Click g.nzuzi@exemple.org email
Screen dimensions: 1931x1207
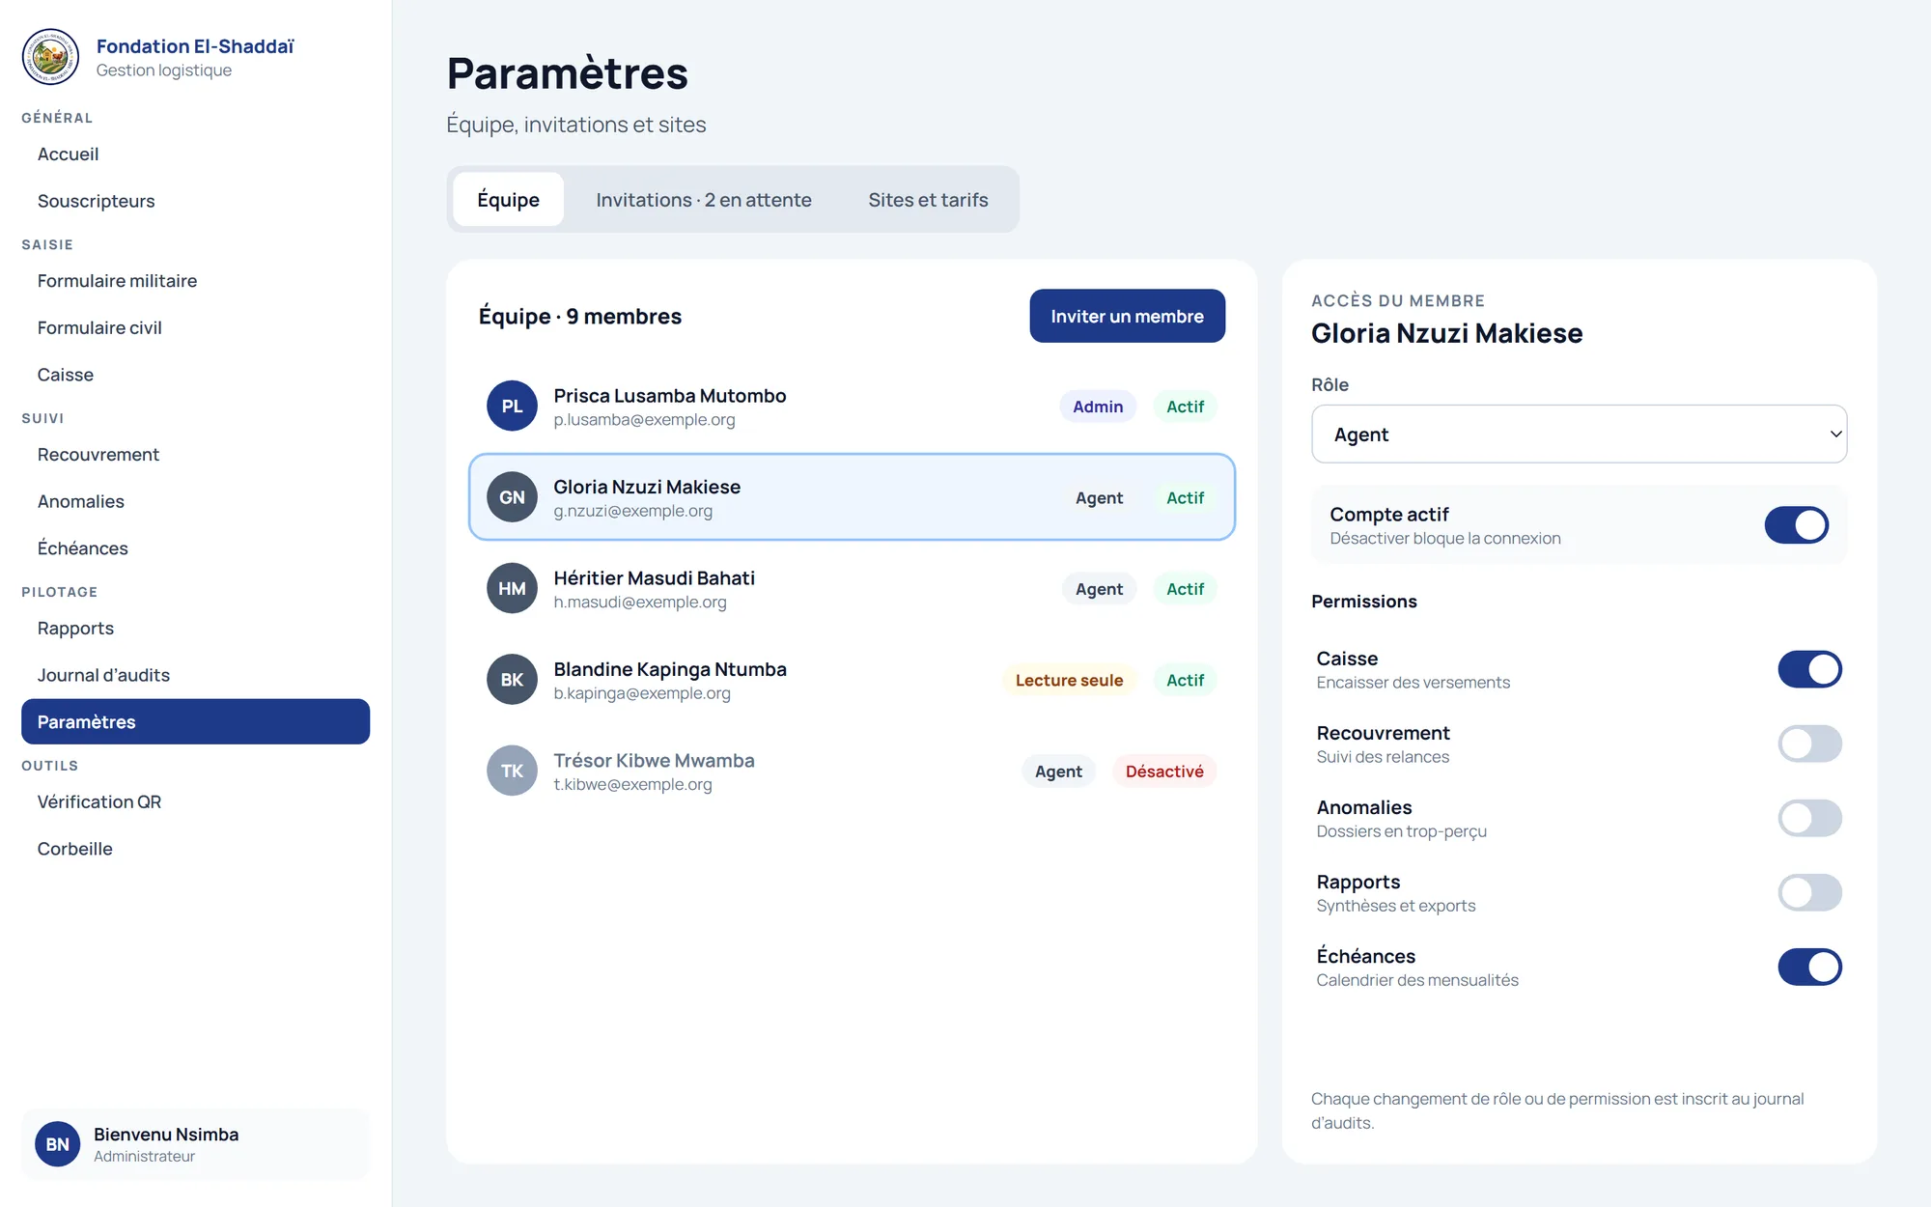[x=632, y=511]
